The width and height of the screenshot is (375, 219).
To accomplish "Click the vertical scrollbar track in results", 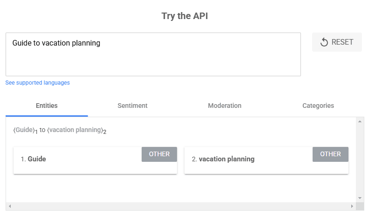I will tap(360, 159).
